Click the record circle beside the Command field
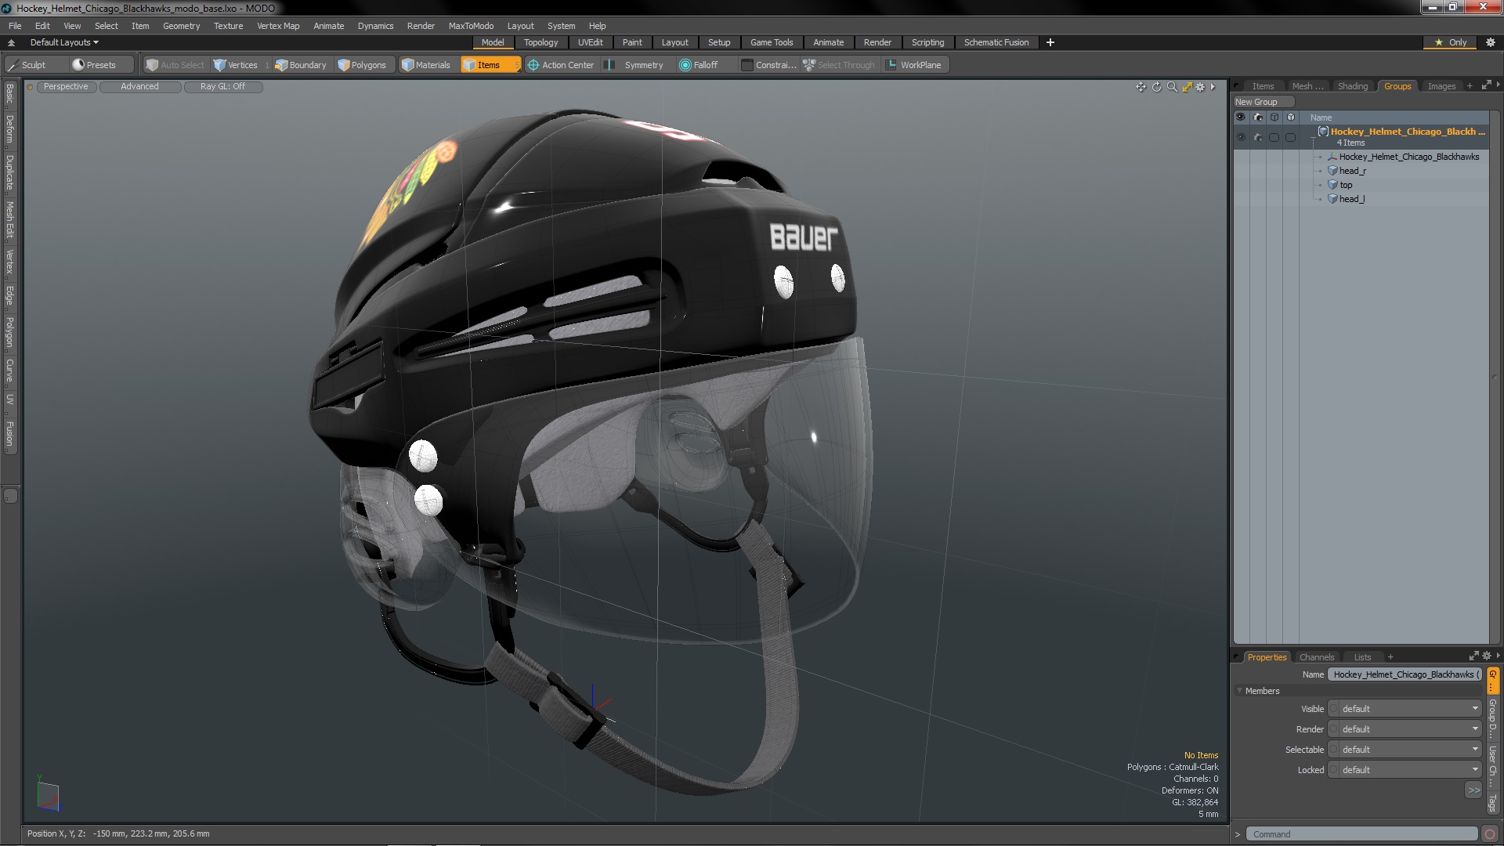1504x846 pixels. tap(1490, 834)
